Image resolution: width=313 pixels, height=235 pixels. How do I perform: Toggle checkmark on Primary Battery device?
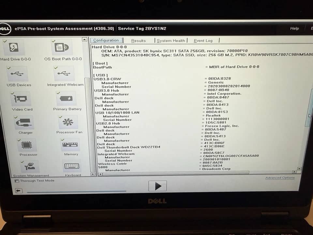(x=58, y=93)
